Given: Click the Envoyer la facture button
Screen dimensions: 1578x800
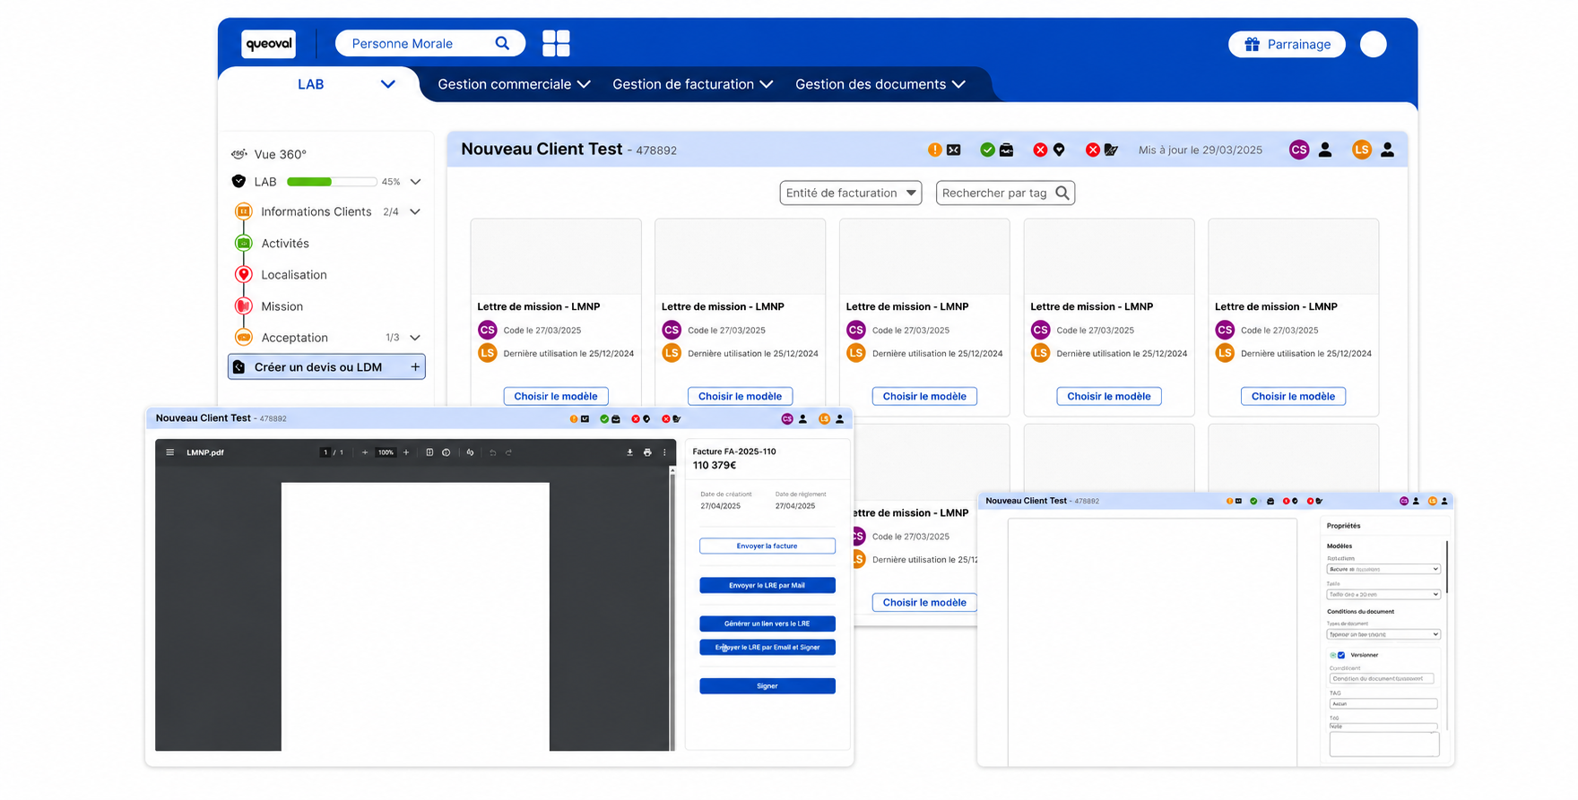Looking at the screenshot, I should [x=767, y=546].
